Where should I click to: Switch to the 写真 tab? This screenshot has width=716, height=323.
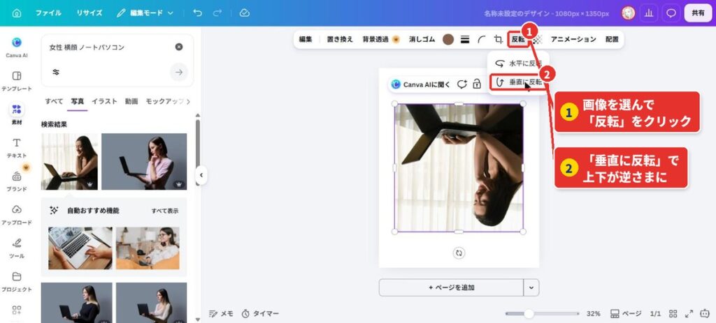pos(77,102)
